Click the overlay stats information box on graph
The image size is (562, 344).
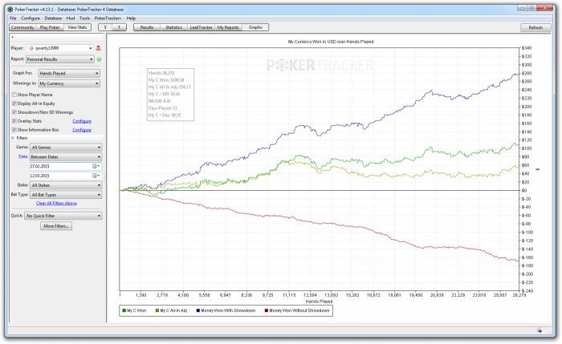tap(170, 95)
